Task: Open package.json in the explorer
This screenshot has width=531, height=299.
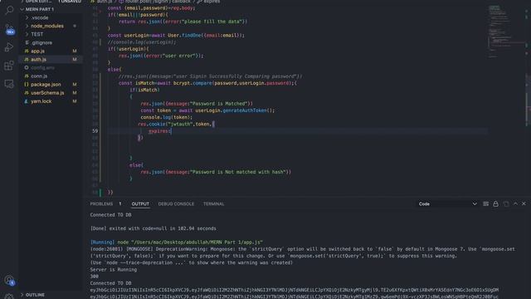Action: tap(46, 85)
